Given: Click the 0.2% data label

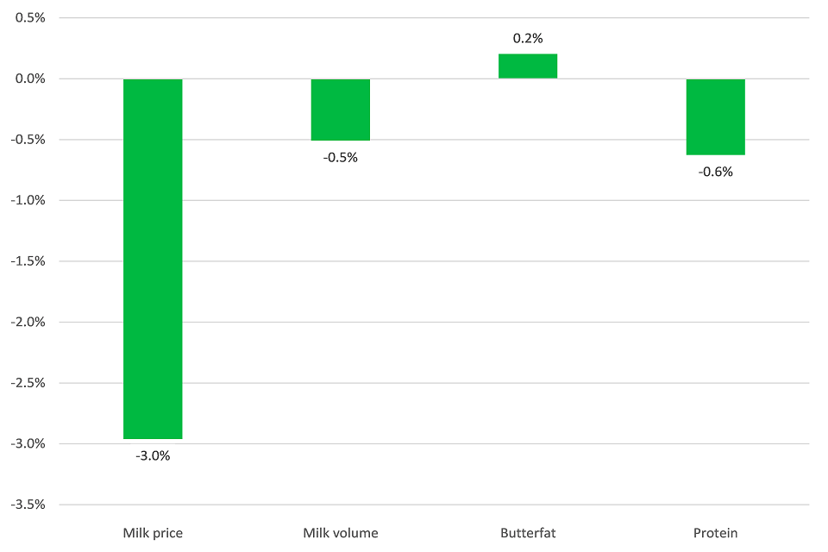Looking at the screenshot, I should click(528, 39).
